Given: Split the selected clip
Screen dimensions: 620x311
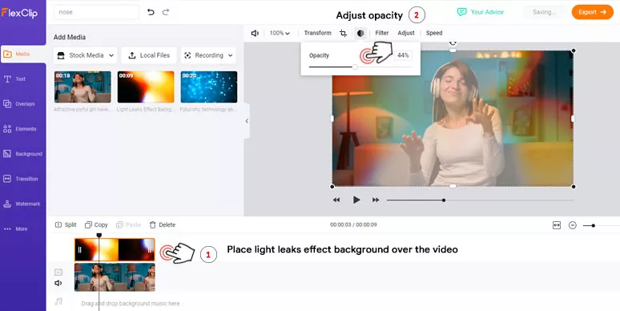Looking at the screenshot, I should (x=66, y=224).
